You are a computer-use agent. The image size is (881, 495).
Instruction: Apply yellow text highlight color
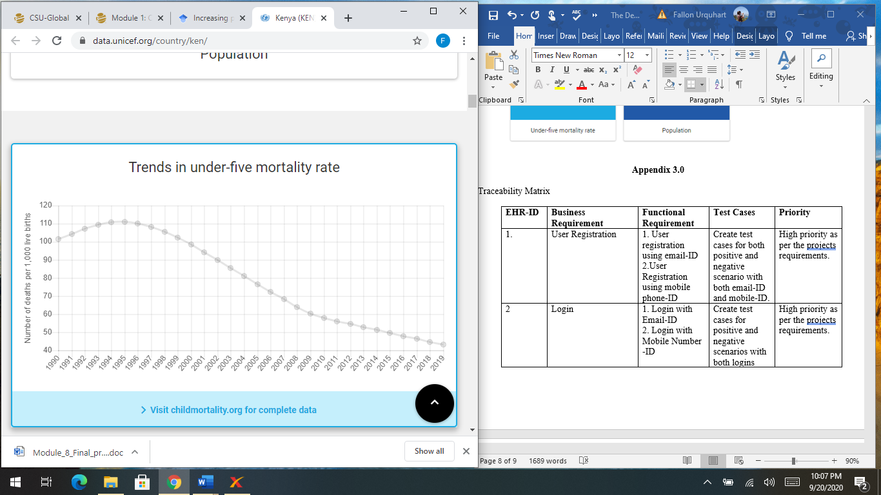(x=559, y=84)
